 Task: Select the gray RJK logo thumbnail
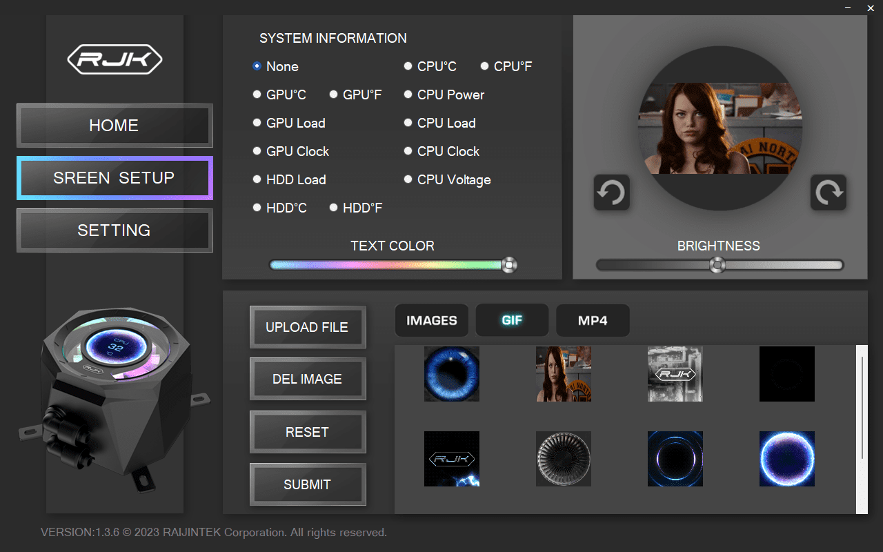675,374
